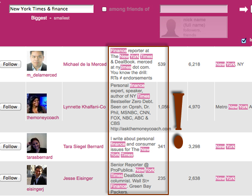Click the 'New York Times & finance' search field
This screenshot has width=252, height=196.
51,9
